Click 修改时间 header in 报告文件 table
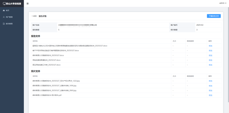This screenshot has height=113, width=229. point(190,41)
